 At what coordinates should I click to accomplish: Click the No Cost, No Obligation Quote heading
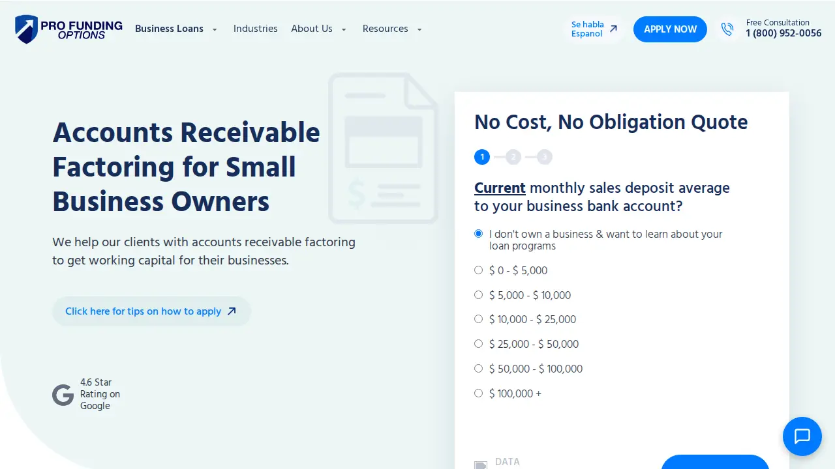[611, 122]
